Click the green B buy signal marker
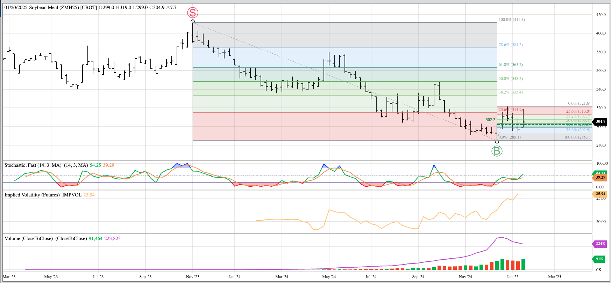 pyautogui.click(x=497, y=151)
